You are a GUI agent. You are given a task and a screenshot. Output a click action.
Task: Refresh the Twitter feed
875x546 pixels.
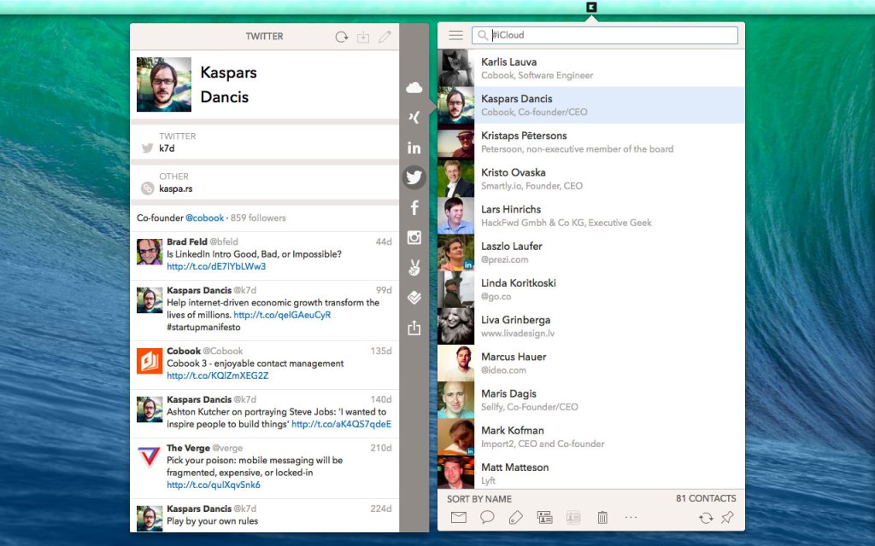(x=341, y=37)
